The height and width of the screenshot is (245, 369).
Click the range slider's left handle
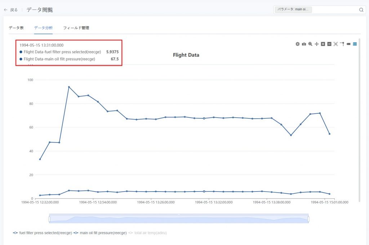49,219
